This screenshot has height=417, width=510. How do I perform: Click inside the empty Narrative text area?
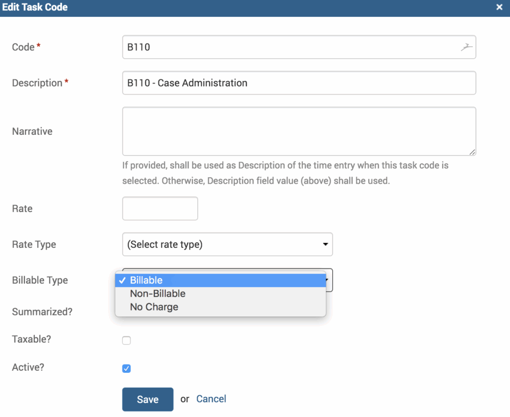[299, 131]
